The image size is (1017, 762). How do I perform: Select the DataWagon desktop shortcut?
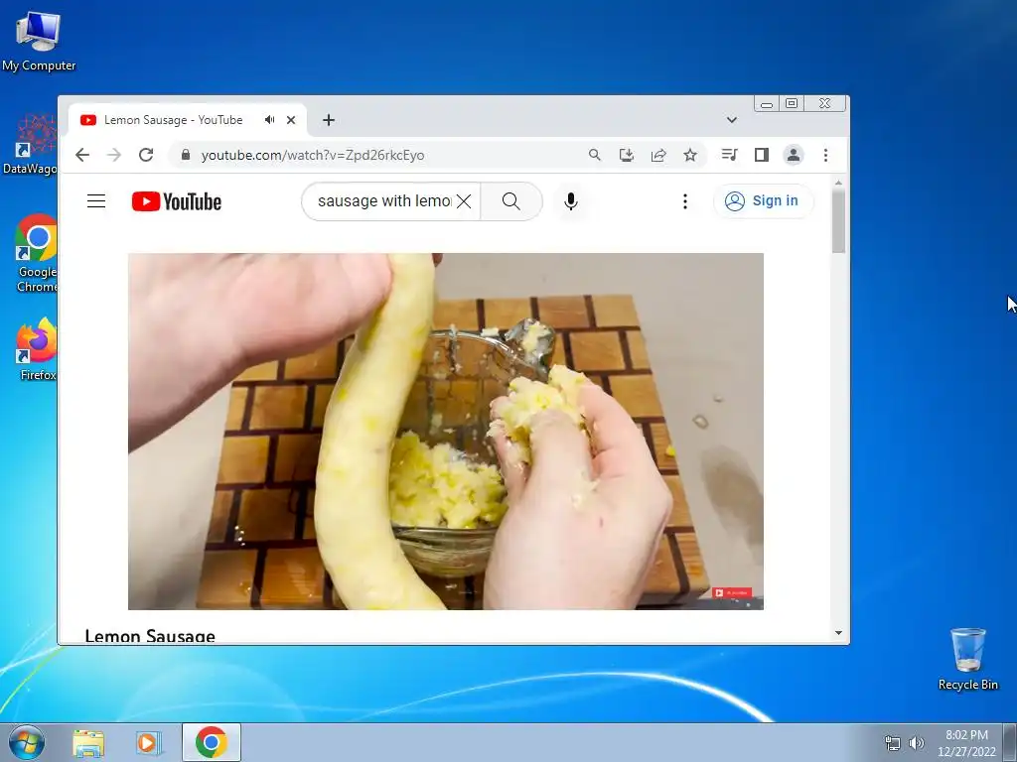pyautogui.click(x=30, y=145)
